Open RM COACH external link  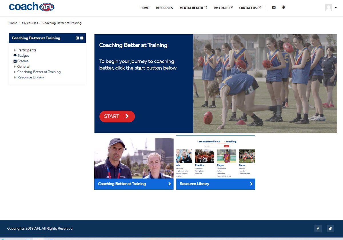click(223, 8)
